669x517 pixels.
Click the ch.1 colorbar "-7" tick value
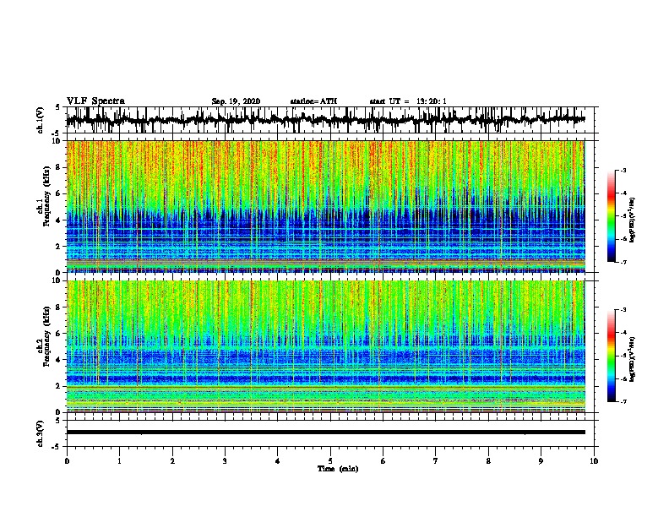[x=623, y=262]
